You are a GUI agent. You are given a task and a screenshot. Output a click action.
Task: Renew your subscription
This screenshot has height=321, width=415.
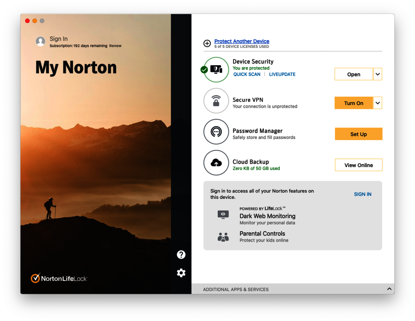coord(115,46)
